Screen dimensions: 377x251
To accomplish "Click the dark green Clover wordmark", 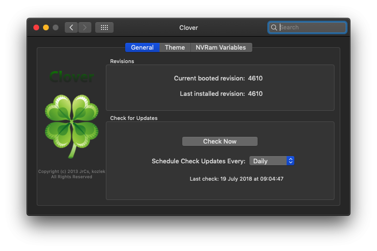I will pos(72,77).
